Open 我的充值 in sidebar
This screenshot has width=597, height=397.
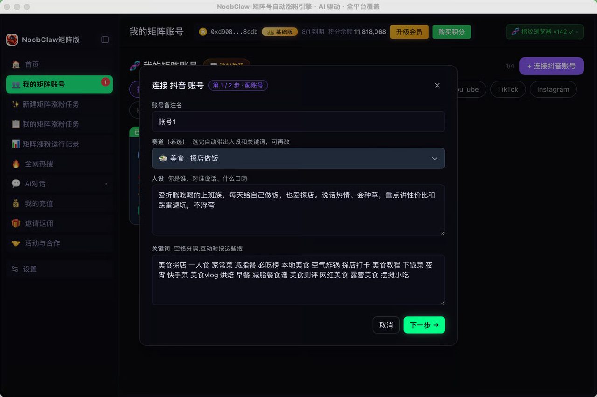pos(59,203)
